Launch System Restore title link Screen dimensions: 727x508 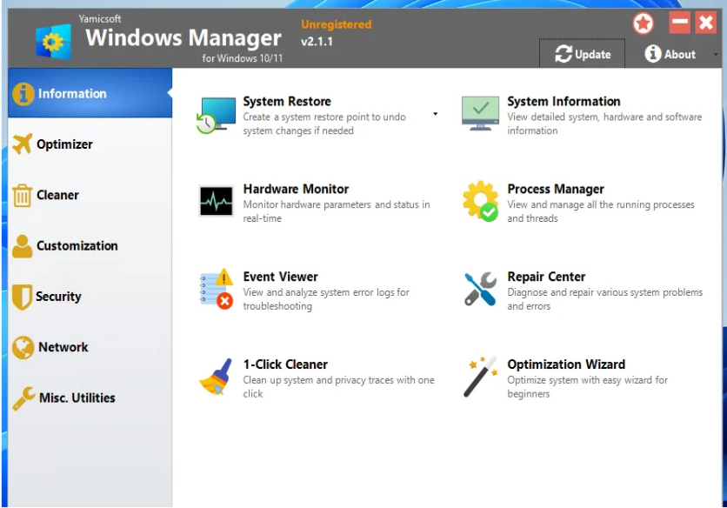[x=287, y=101]
